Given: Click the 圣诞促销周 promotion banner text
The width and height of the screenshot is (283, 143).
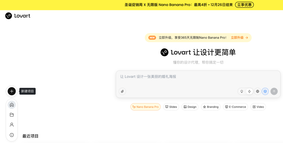Looking at the screenshot, I should pyautogui.click(x=178, y=5).
